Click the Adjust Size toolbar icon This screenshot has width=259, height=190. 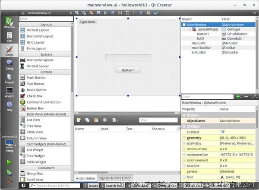coord(155,13)
